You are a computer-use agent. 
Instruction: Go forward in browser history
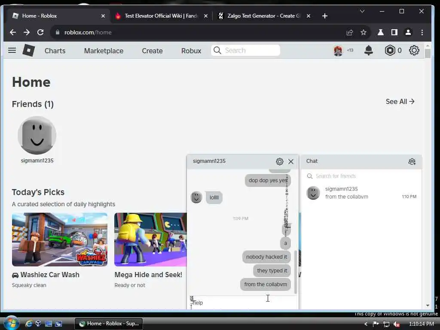27,32
